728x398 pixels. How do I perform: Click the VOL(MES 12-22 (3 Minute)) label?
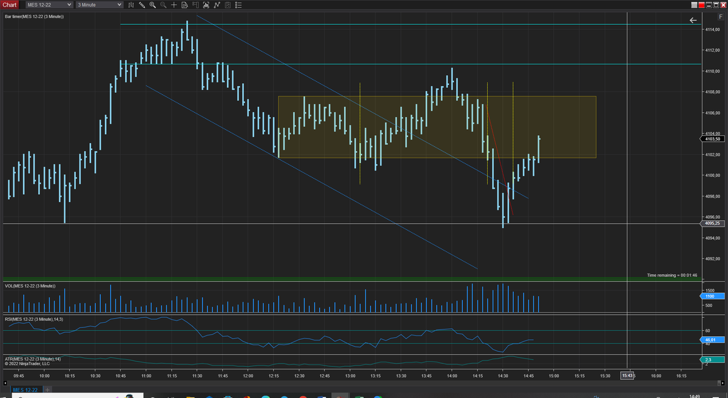click(x=30, y=286)
